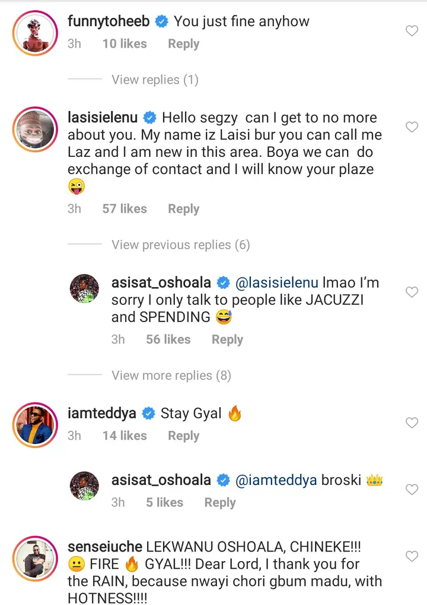The image size is (427, 605).
Task: Expand View replies (1) under funnytoheeb
Action: coord(155,80)
